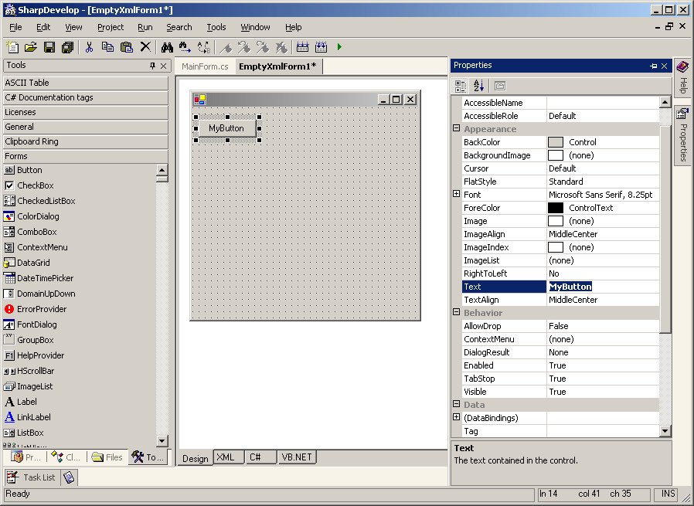The width and height of the screenshot is (694, 506).
Task: Click the Replace A-to-B toolbar icon
Action: point(203,47)
